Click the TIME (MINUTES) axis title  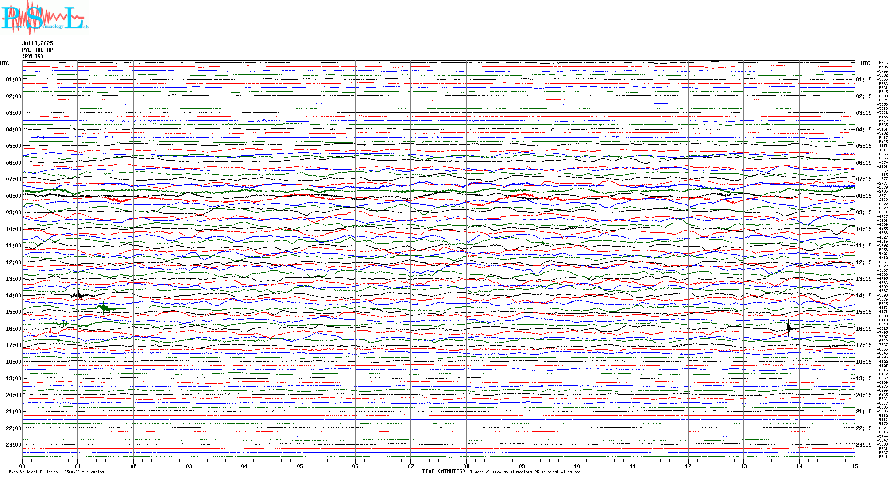click(x=444, y=471)
